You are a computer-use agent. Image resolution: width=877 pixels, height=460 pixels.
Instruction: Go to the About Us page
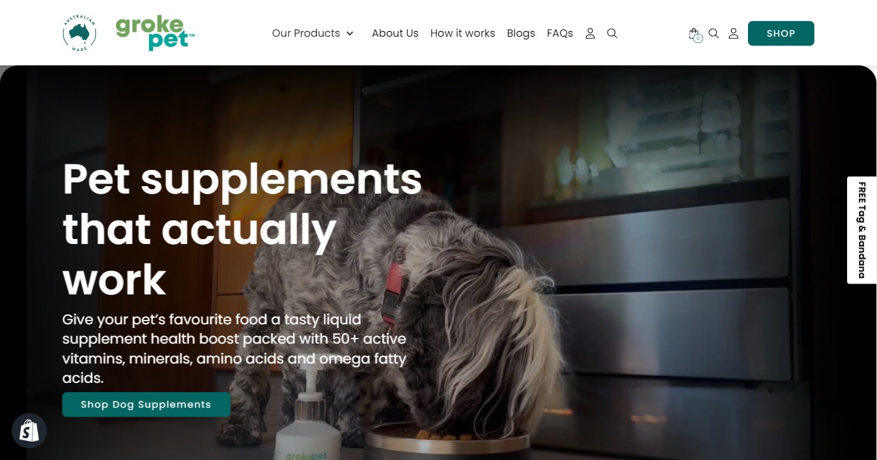coord(395,34)
